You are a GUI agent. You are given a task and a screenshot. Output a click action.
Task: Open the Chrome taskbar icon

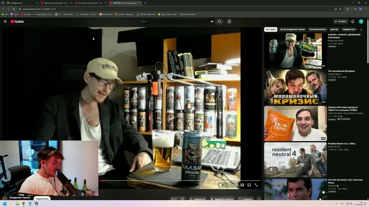pos(24,204)
